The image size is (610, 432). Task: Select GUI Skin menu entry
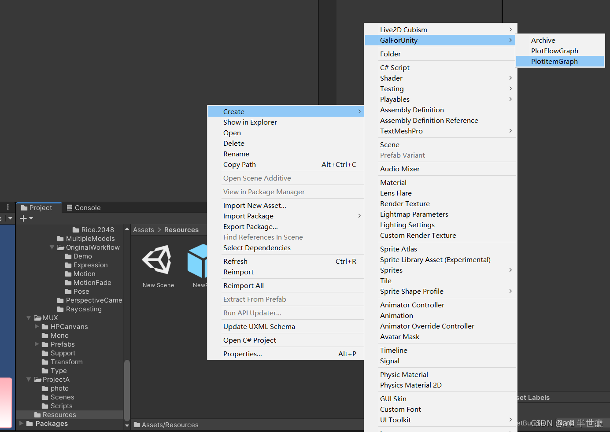point(440,399)
